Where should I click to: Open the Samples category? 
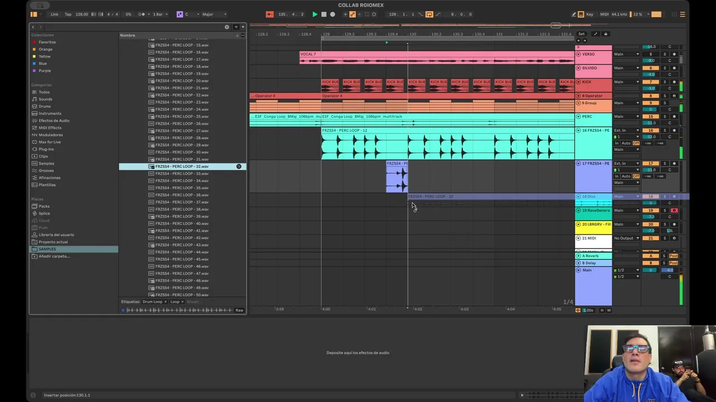pos(46,164)
